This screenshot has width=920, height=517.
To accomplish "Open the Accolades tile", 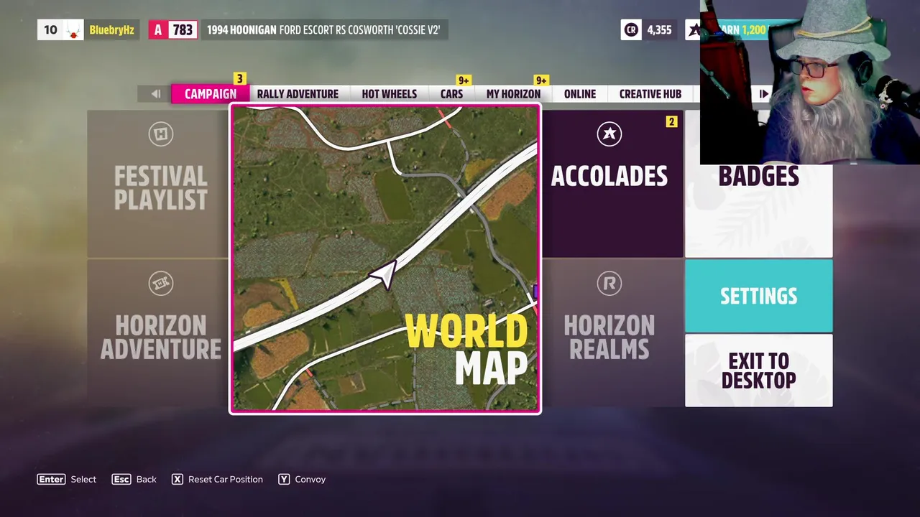I will point(612,184).
